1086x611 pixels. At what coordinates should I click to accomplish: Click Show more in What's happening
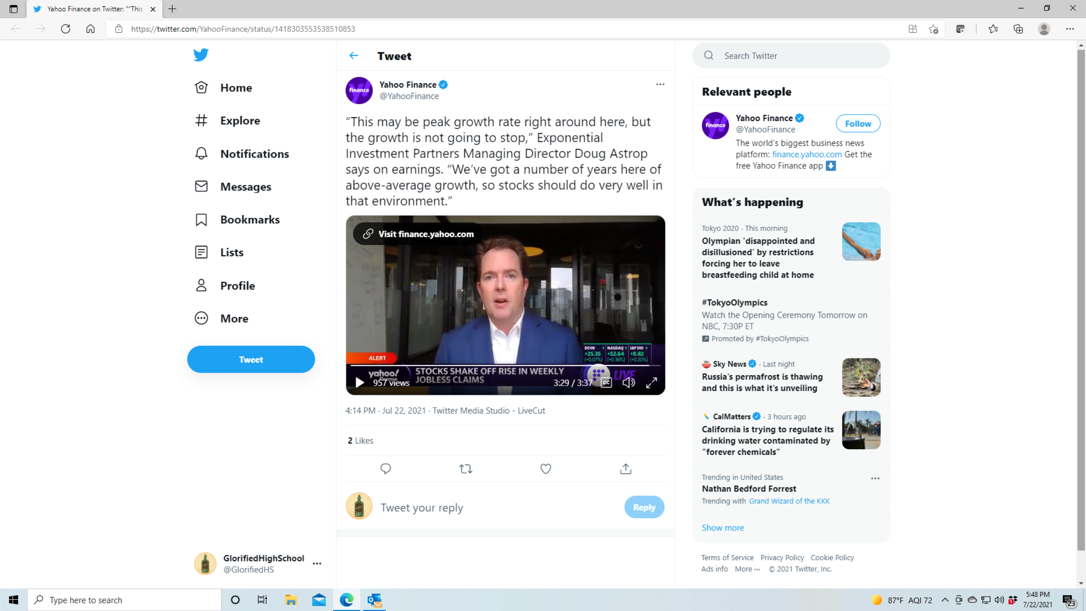pos(722,528)
